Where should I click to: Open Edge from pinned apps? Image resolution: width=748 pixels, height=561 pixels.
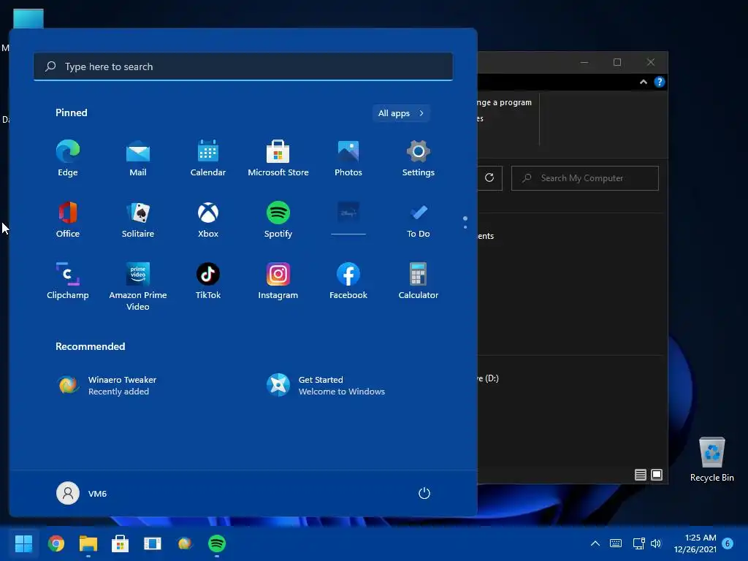(68, 159)
